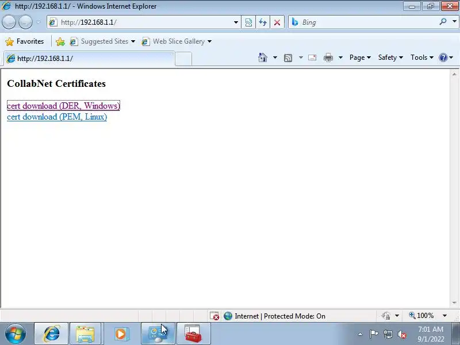Open search provider dropdown arrow

point(454,21)
